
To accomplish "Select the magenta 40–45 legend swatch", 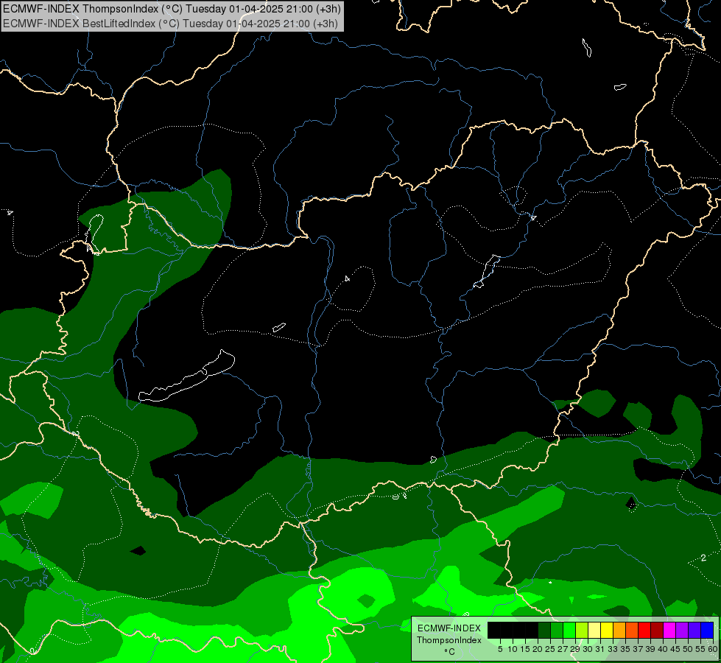I will pos(669,630).
